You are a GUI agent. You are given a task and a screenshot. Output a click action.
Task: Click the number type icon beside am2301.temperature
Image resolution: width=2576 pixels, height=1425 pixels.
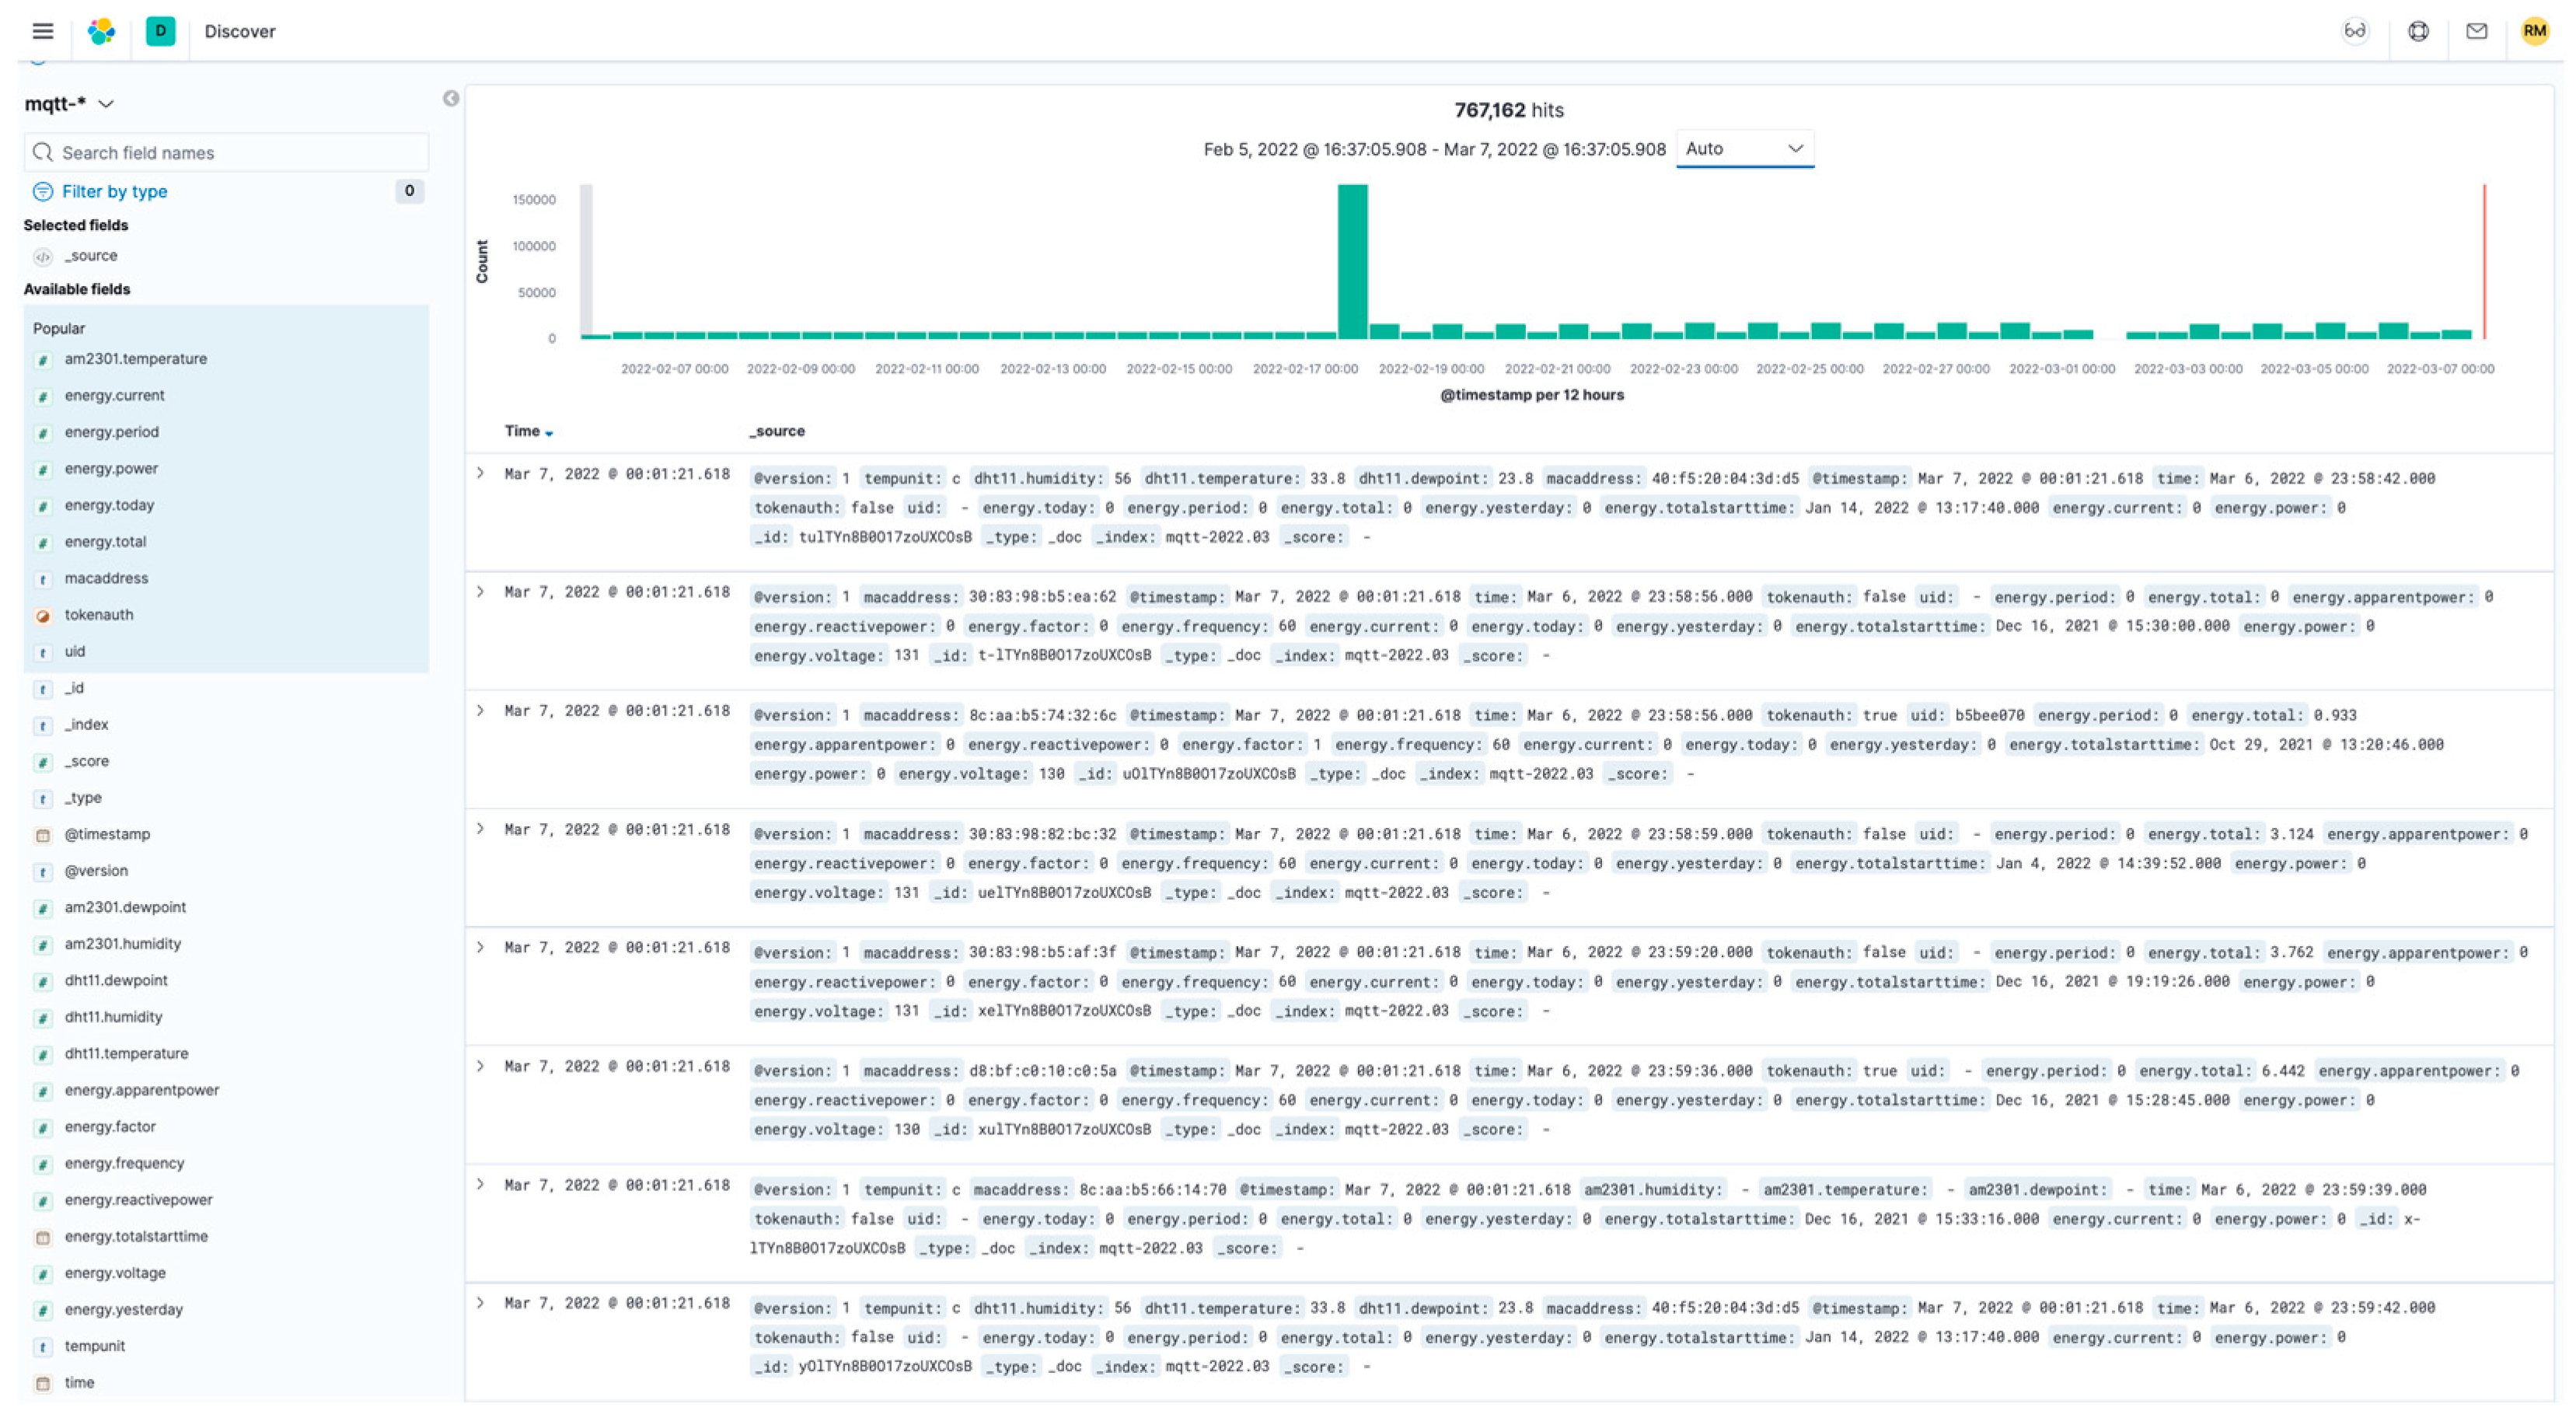43,359
